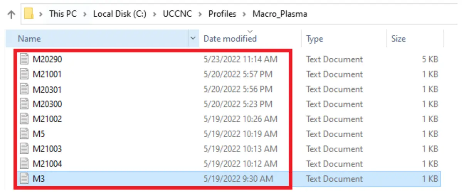Sort files by Type column header
This screenshot has height=192, width=464.
(314, 39)
